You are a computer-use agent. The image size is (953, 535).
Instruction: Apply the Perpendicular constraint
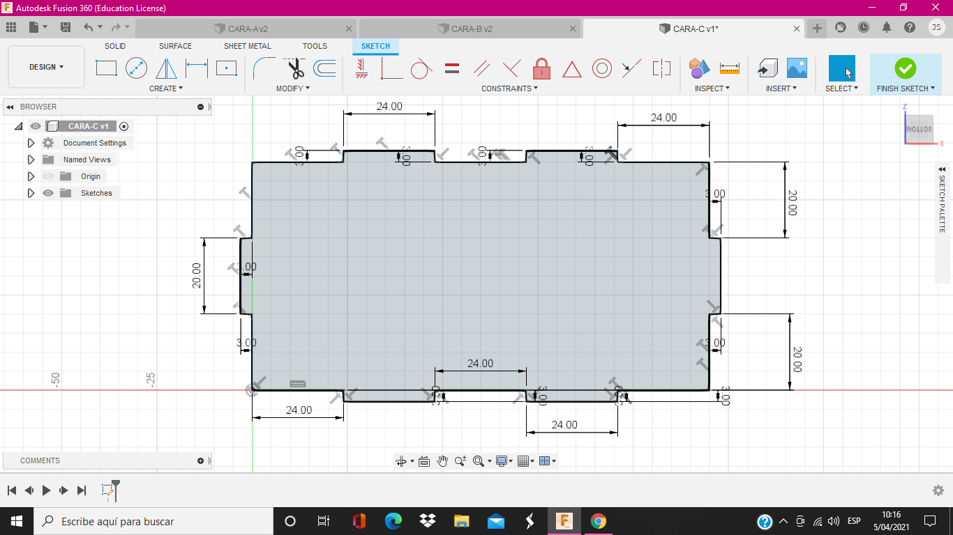pos(511,68)
